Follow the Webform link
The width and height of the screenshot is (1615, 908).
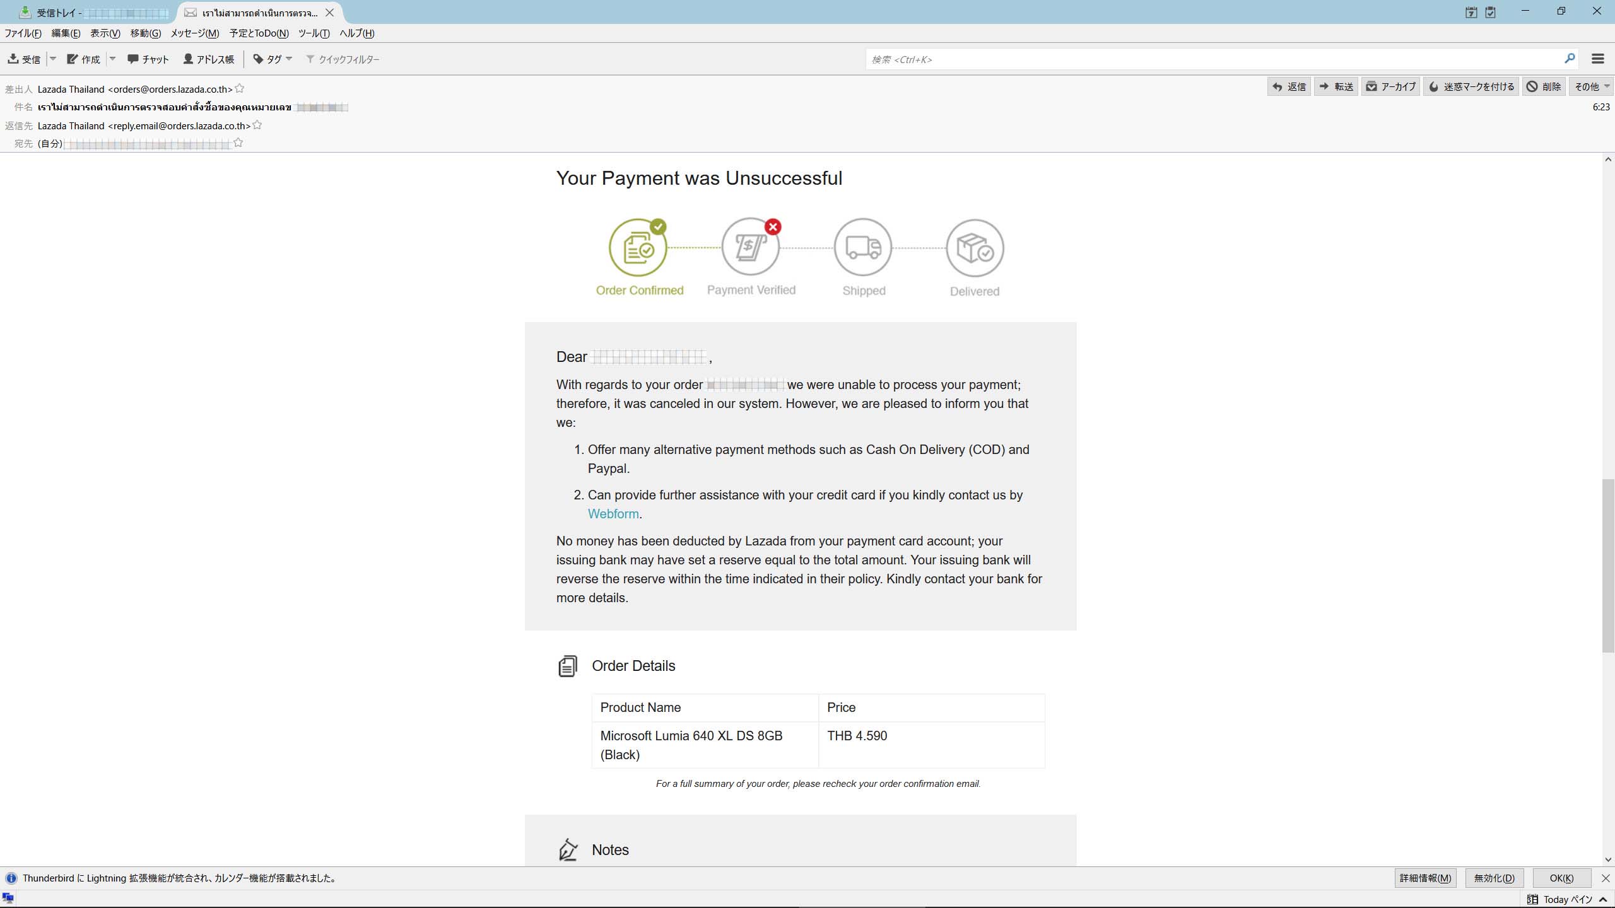coord(613,514)
